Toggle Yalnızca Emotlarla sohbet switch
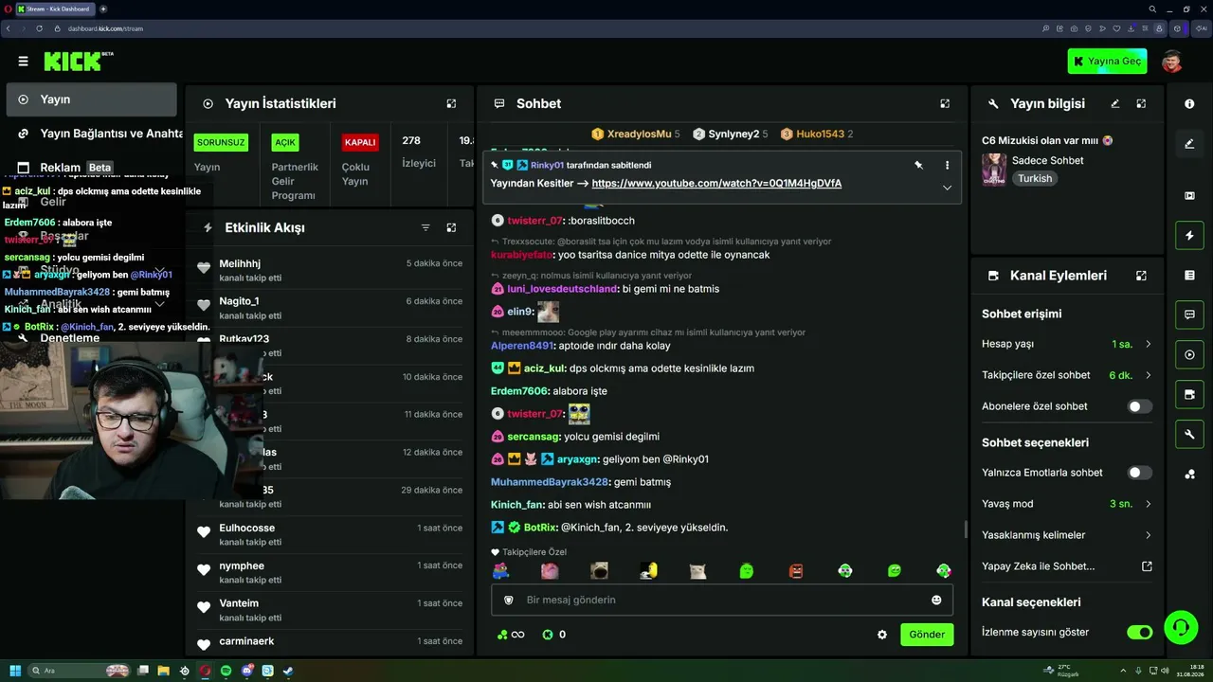The width and height of the screenshot is (1213, 682). [1140, 473]
